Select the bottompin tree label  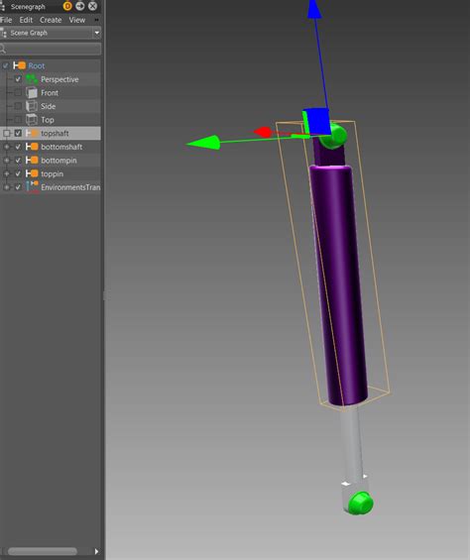pos(59,161)
